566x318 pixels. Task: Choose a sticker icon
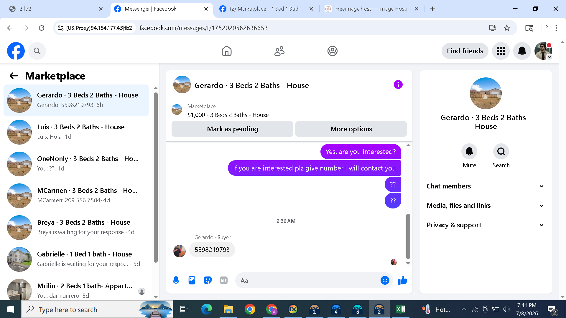coord(208,280)
